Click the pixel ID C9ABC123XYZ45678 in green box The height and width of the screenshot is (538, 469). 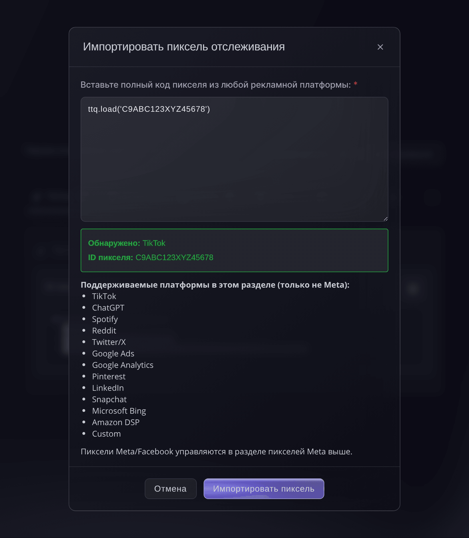(x=174, y=258)
